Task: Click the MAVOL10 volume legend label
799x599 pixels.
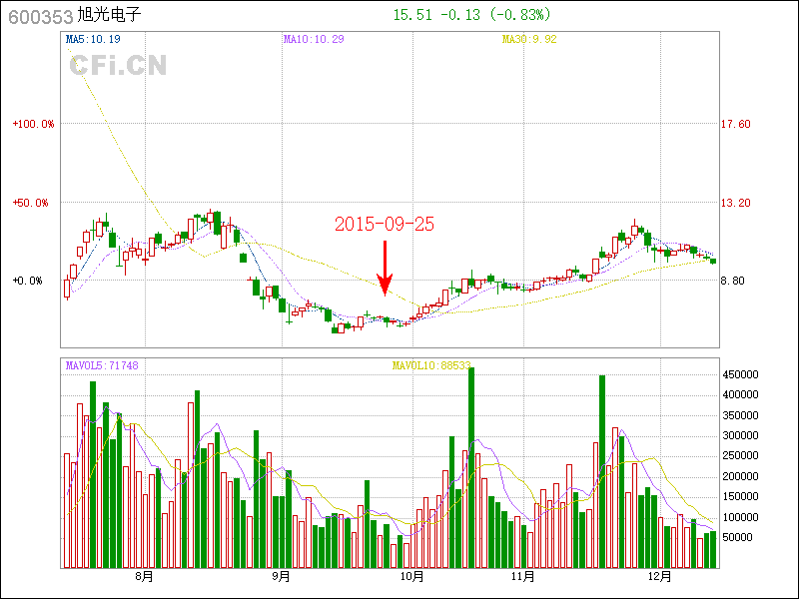Action: pos(431,366)
